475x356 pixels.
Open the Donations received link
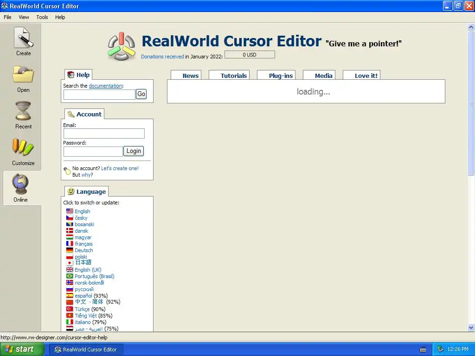tap(162, 57)
